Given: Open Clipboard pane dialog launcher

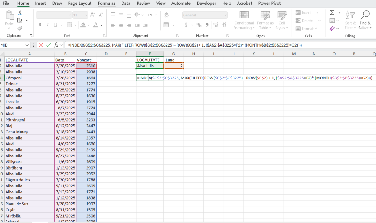Looking at the screenshot, I should coord(31,36).
